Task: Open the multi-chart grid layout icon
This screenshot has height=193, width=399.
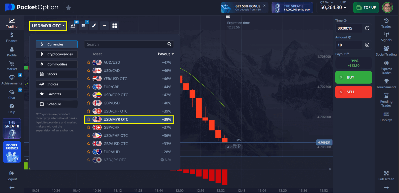Action: (114, 26)
